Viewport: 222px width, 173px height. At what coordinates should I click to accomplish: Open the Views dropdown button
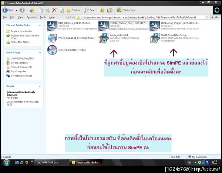coord(110,10)
